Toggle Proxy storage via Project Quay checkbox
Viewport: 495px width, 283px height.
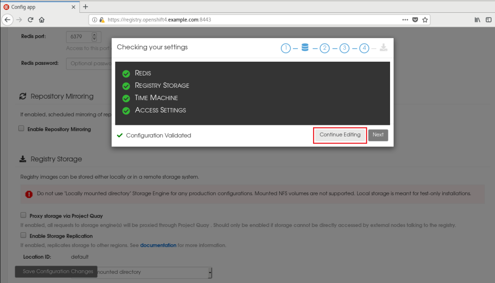pos(23,215)
